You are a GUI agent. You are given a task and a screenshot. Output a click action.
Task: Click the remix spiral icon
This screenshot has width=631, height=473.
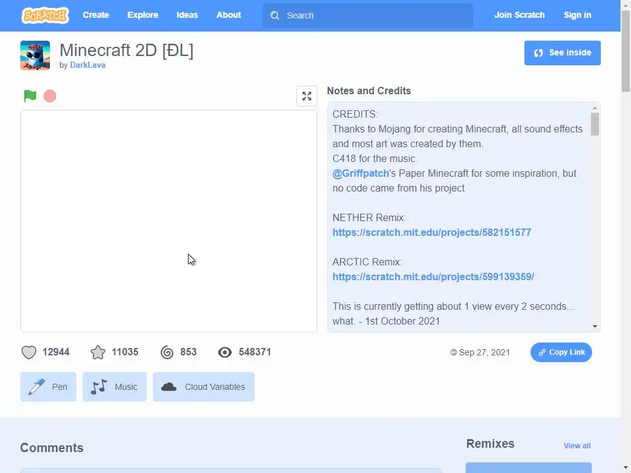167,352
